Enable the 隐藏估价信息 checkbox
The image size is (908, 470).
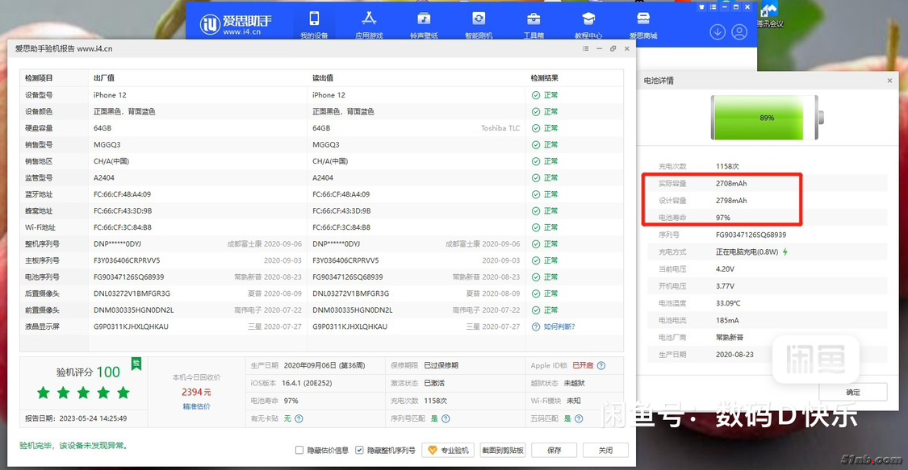click(299, 451)
